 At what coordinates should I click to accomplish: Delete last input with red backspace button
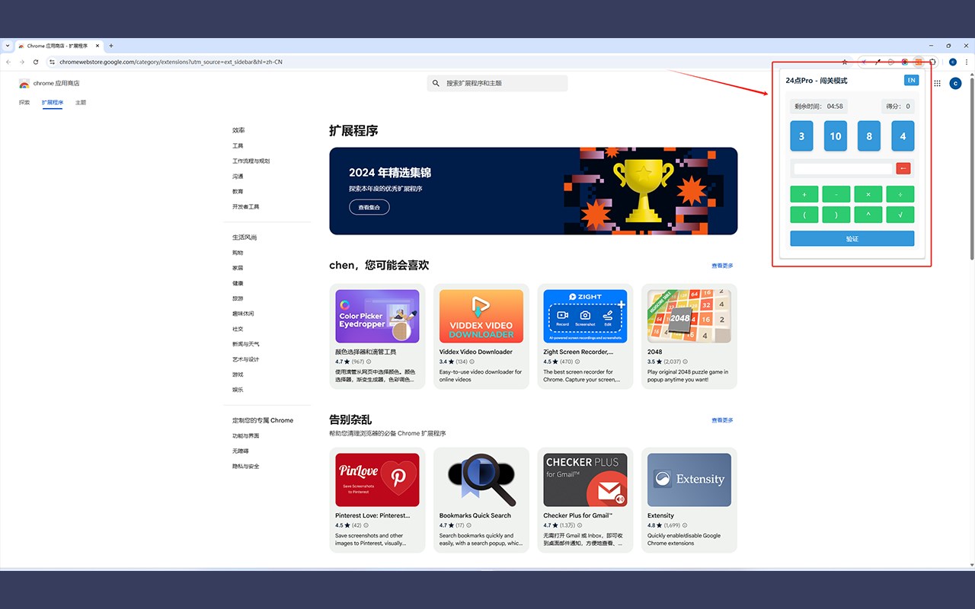[903, 169]
